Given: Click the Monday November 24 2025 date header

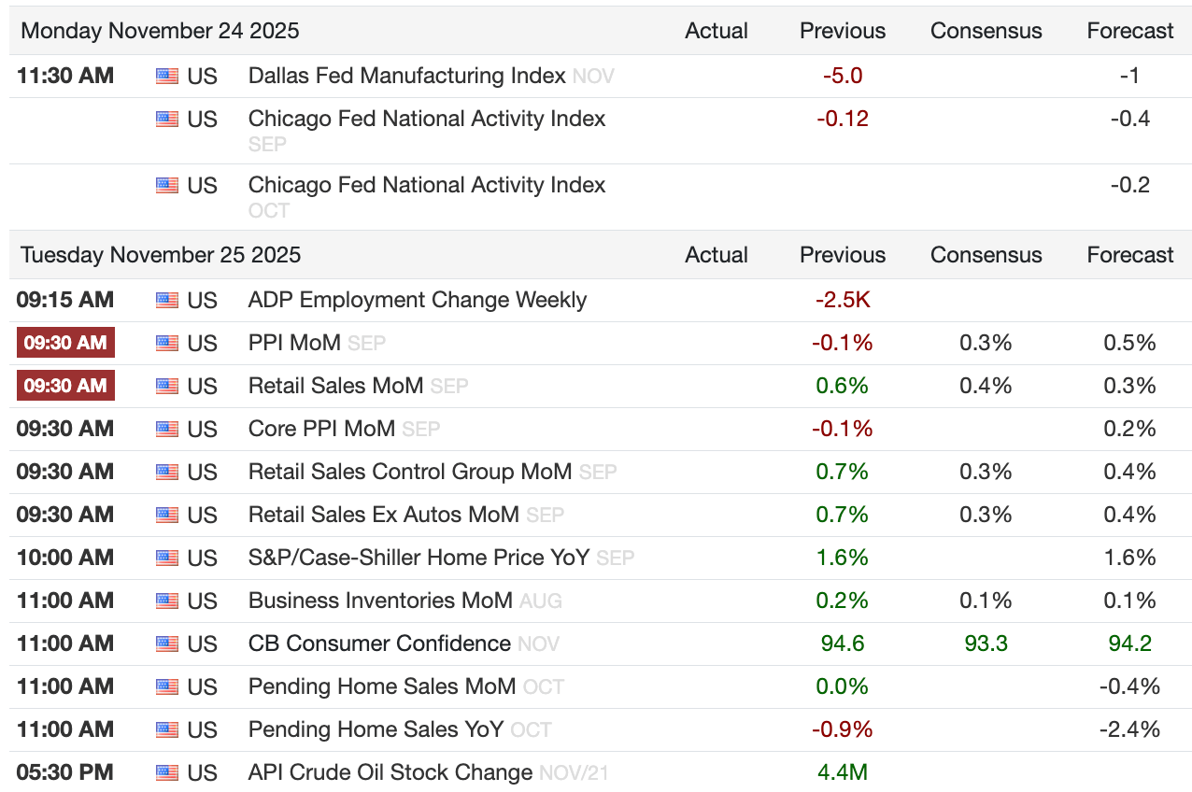Looking at the screenshot, I should [x=160, y=31].
